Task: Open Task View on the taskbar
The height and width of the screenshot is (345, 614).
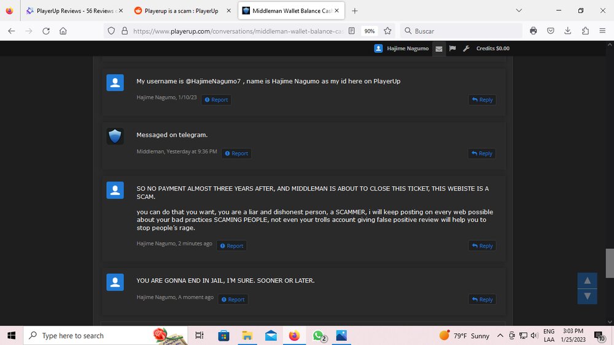Action: pos(200,336)
